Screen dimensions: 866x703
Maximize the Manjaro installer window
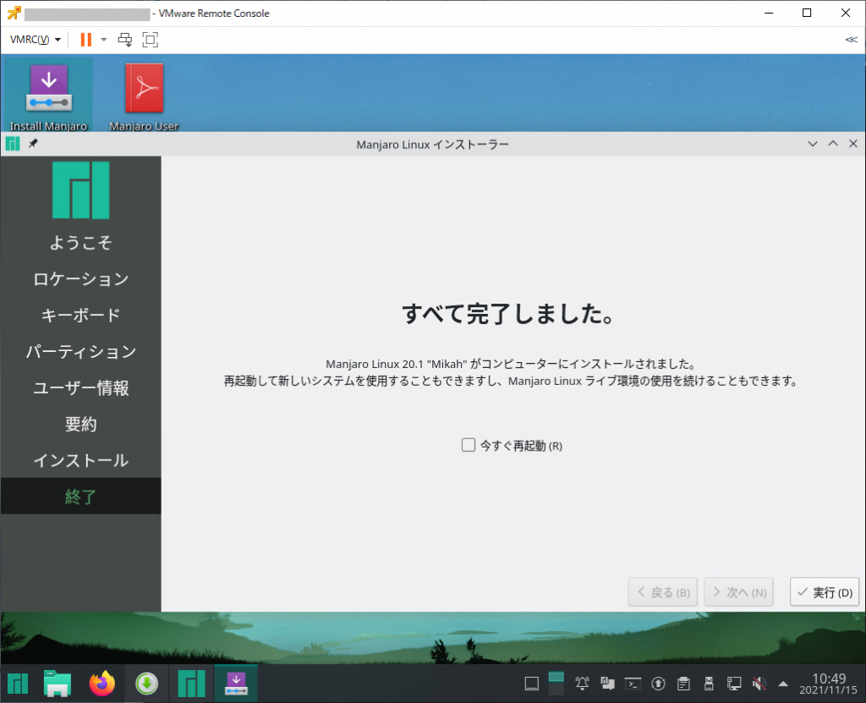point(833,144)
